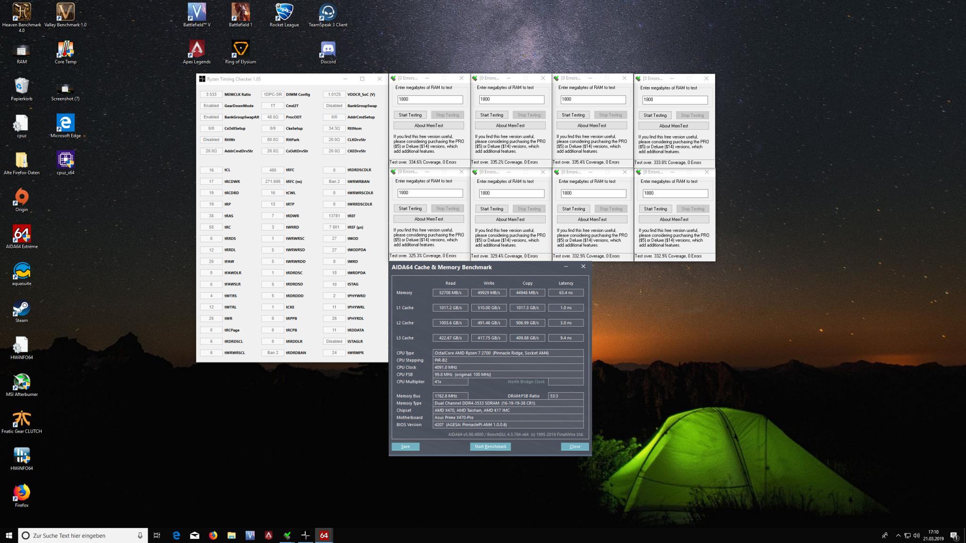Viewport: 966px width, 543px height.
Task: Expand hidden system tray icons
Action: pos(898,535)
